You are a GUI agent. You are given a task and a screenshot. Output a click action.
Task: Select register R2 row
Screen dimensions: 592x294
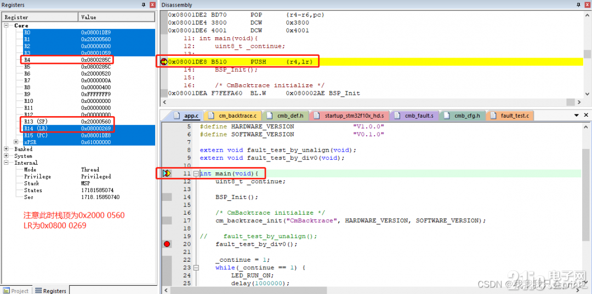tap(89, 46)
